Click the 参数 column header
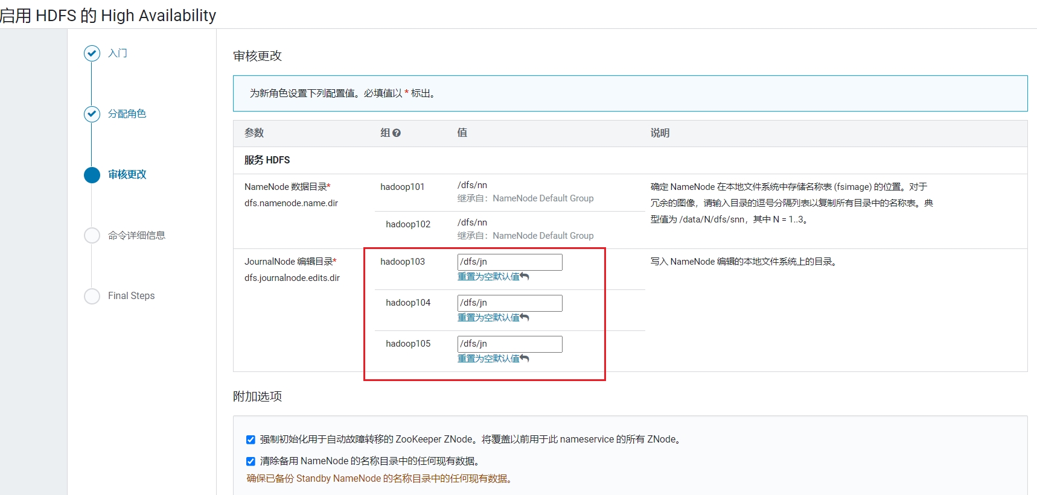This screenshot has width=1037, height=495. point(254,133)
